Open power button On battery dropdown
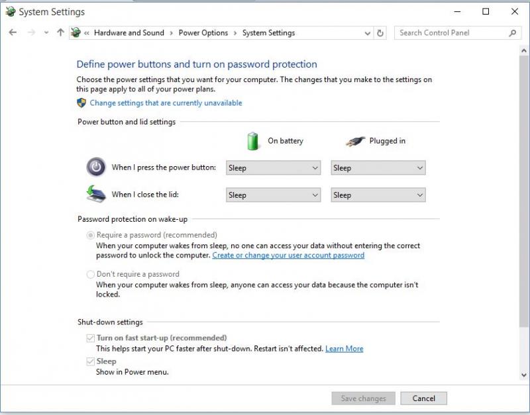The image size is (530, 415). [273, 168]
